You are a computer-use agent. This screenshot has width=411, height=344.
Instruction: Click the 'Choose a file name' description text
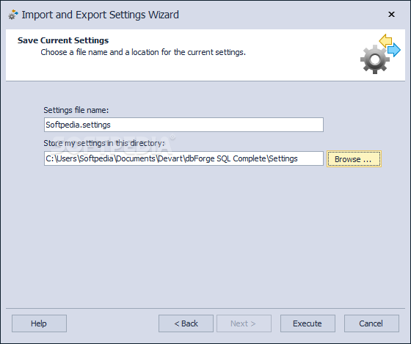143,52
